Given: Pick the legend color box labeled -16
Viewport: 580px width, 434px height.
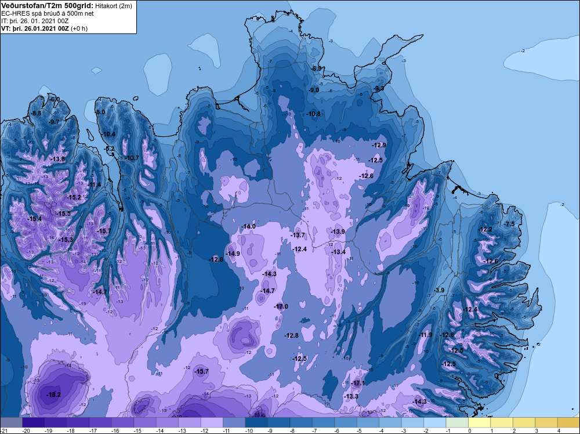Looking at the screenshot, I should [123, 422].
